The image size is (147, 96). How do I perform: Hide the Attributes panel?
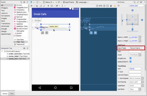click(x=145, y=2)
